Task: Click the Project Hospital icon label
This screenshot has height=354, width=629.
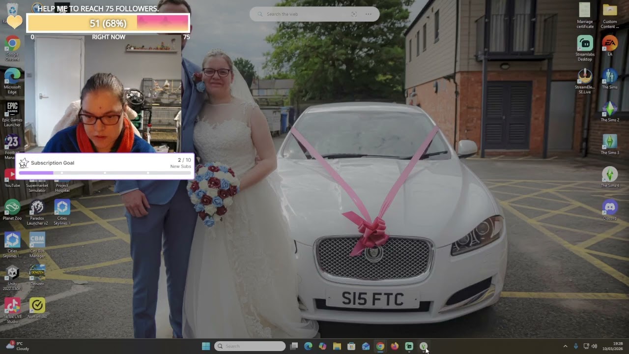Action: [62, 188]
